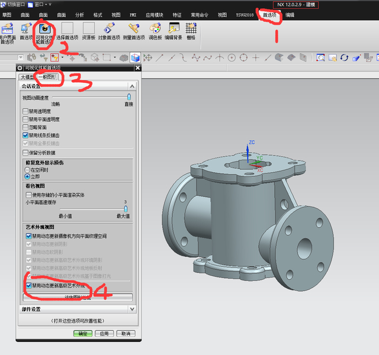The image size is (379, 355).
Task: Select the 在空闲时 radio button
Action: [27, 170]
